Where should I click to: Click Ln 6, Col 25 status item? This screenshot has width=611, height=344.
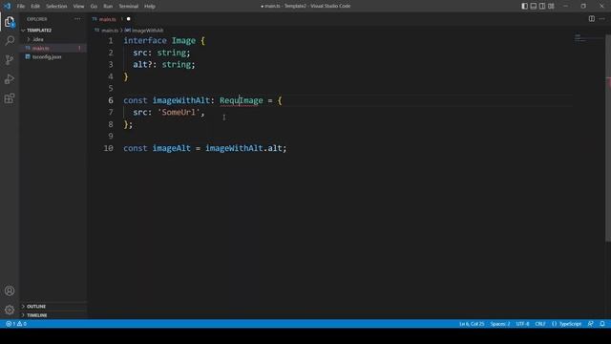(472, 324)
